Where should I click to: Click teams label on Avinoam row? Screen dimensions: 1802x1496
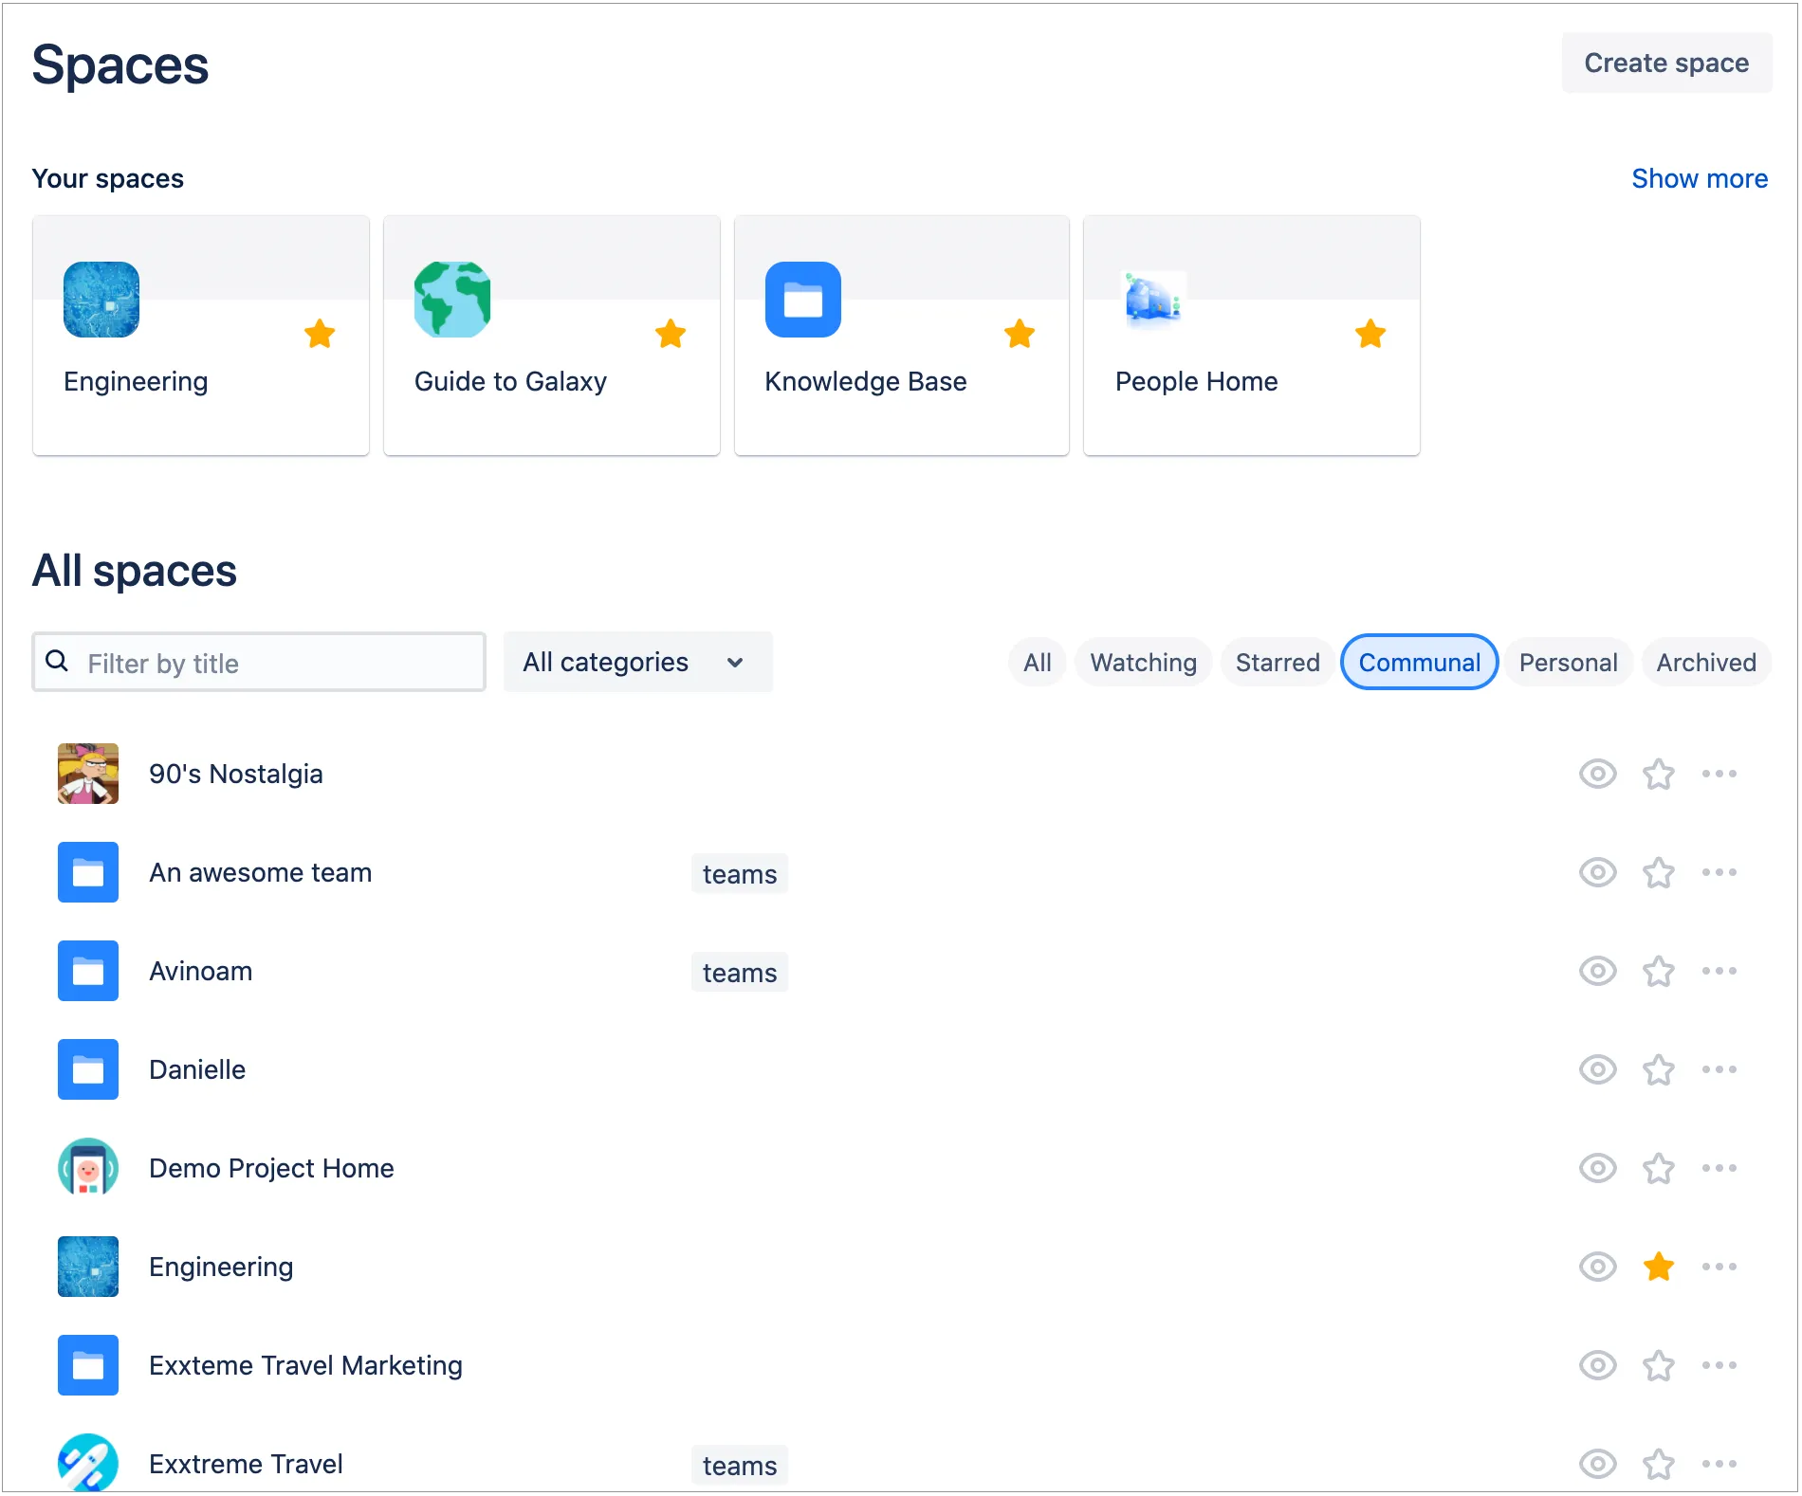(x=740, y=972)
